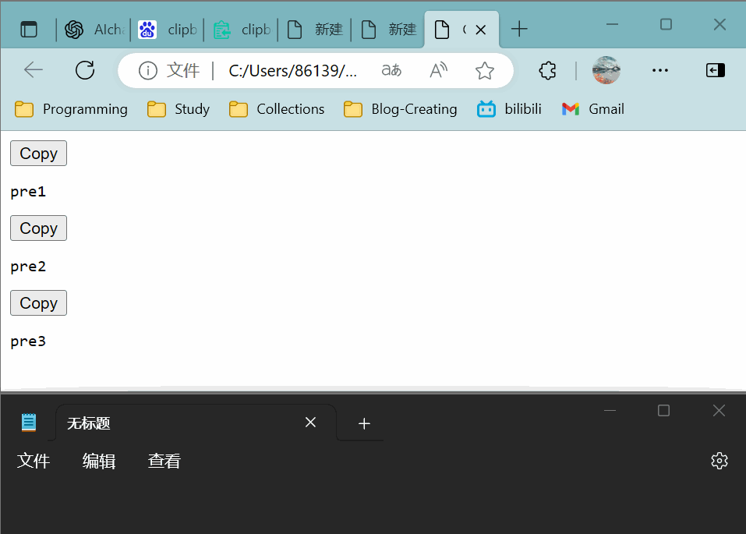The image size is (746, 534).
Task: Toggle the favorite star in the address bar
Action: pos(484,70)
